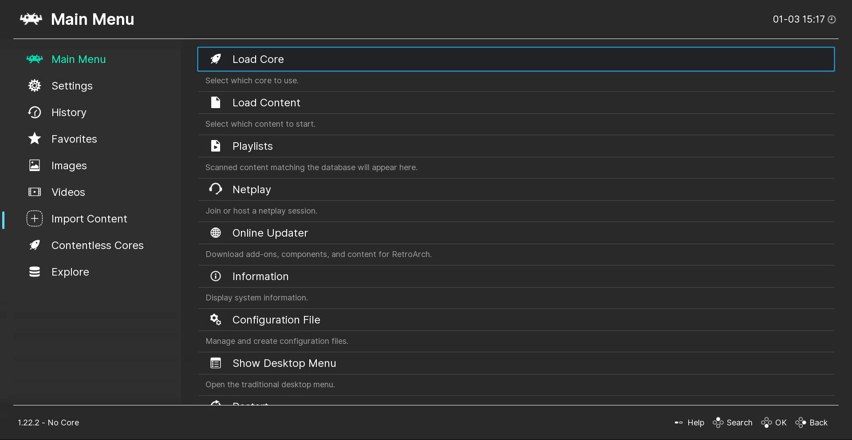Click the globe icon for Online Updater

216,233
